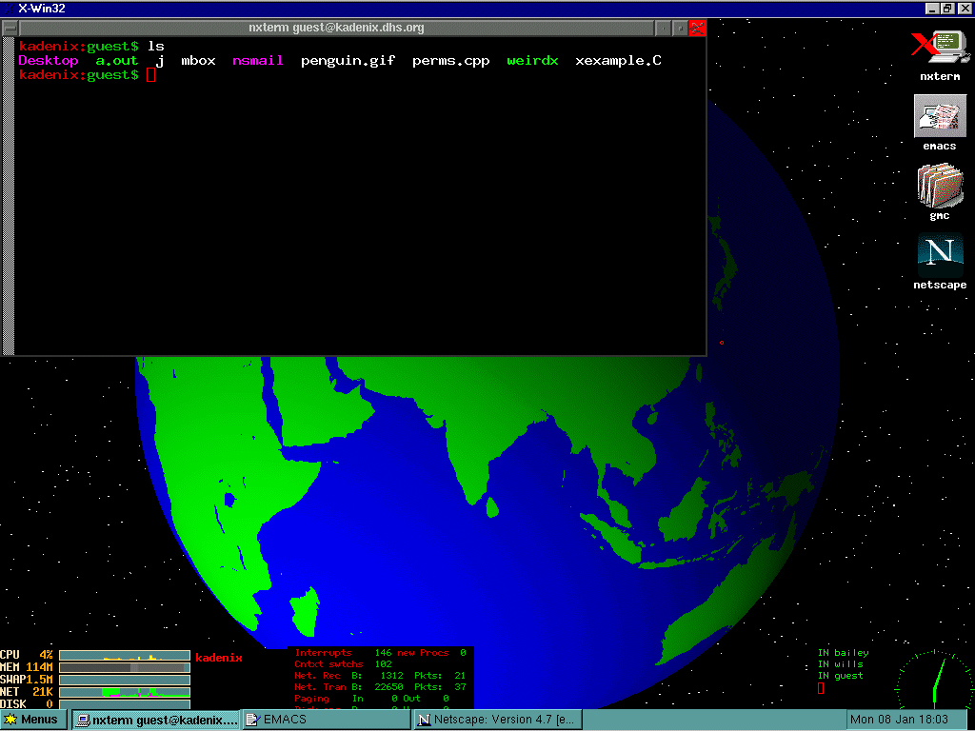The width and height of the screenshot is (975, 731).
Task: Click the Net. Tran B: statistics line
Action: (x=381, y=687)
